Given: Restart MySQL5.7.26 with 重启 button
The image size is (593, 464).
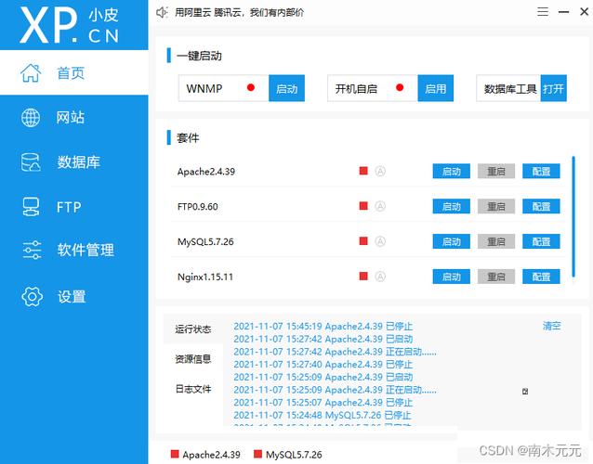Looking at the screenshot, I should click(496, 241).
